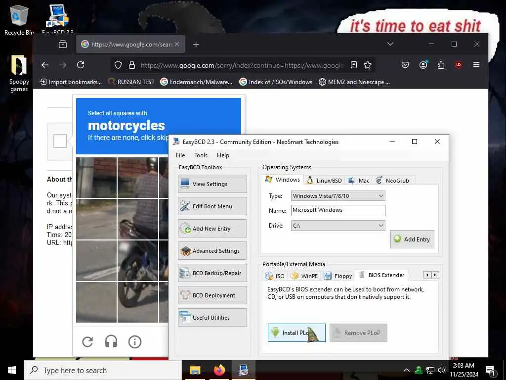Reload the captcha challenge icon
The height and width of the screenshot is (380, 506).
point(87,341)
